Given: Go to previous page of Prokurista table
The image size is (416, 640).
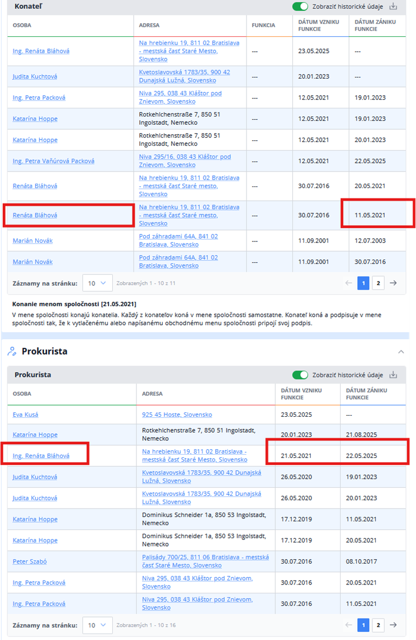Looking at the screenshot, I should 348,625.
